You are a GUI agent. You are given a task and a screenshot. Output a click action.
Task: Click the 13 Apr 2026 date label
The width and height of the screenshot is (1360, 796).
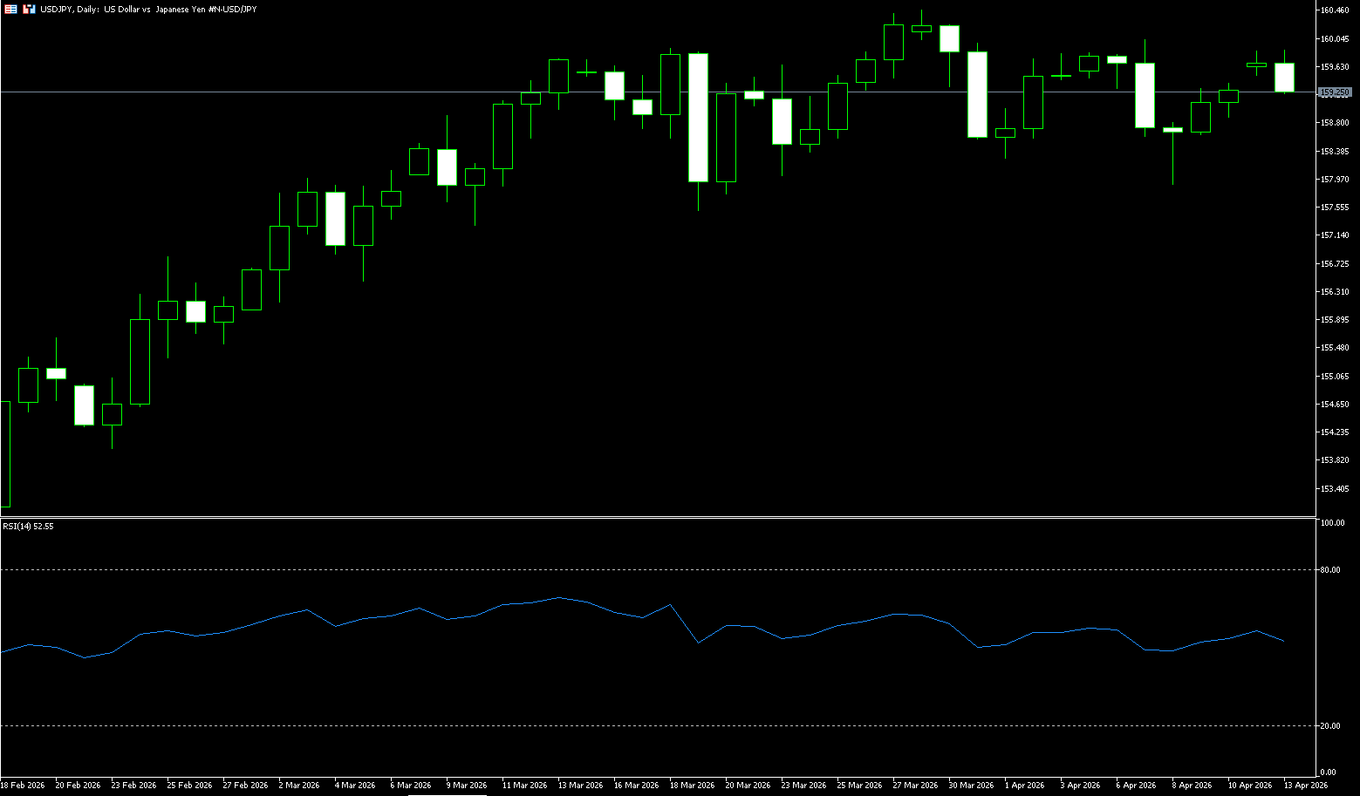pos(1305,786)
